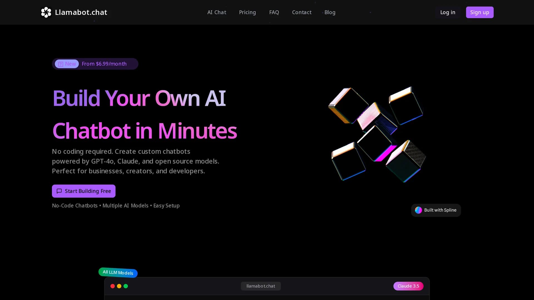Image resolution: width=534 pixels, height=300 pixels.
Task: Open the Llamabot.chat home link text
Action: click(x=81, y=12)
